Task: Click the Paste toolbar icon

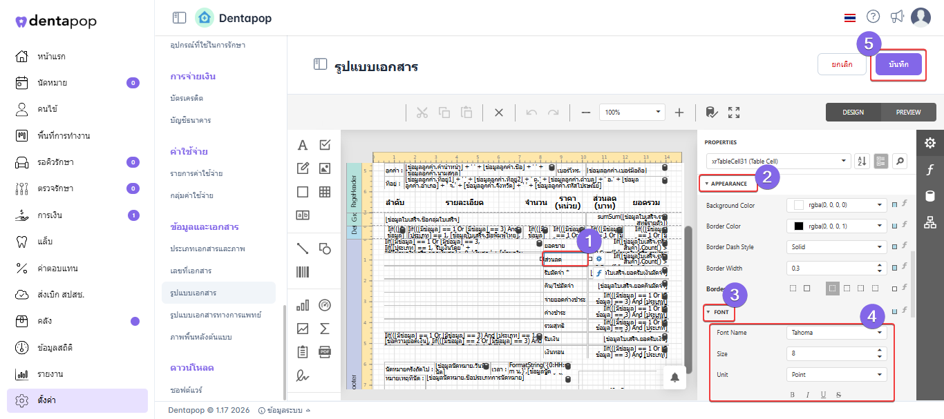Action: coord(466,113)
